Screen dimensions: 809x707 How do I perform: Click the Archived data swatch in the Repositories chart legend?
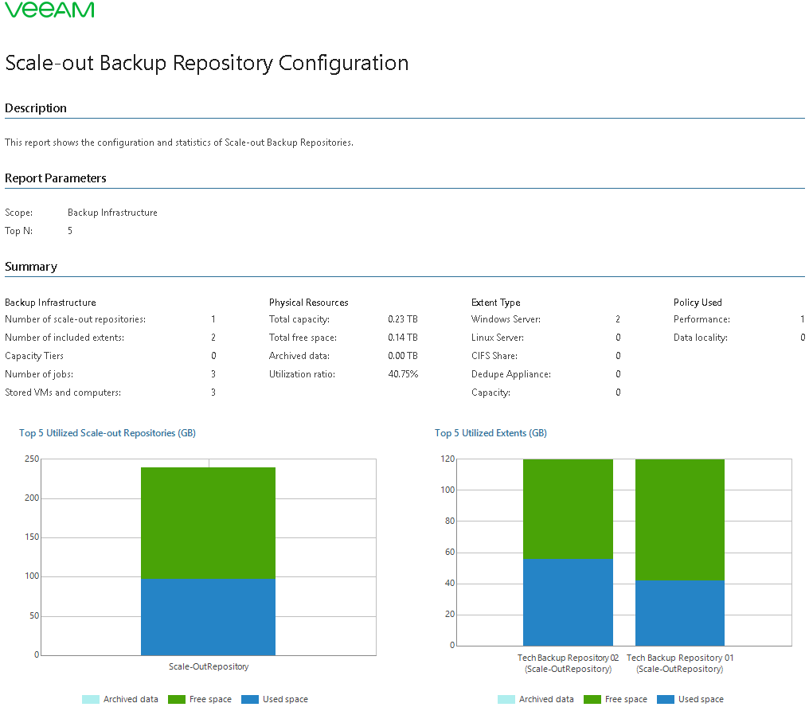(x=90, y=699)
